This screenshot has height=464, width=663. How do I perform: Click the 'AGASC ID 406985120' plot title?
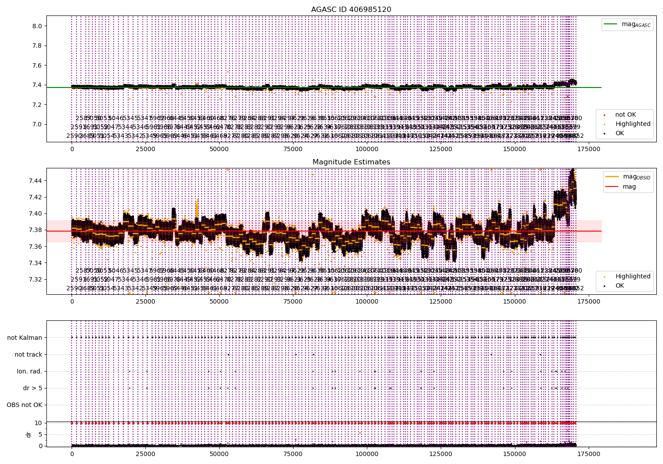pyautogui.click(x=351, y=10)
